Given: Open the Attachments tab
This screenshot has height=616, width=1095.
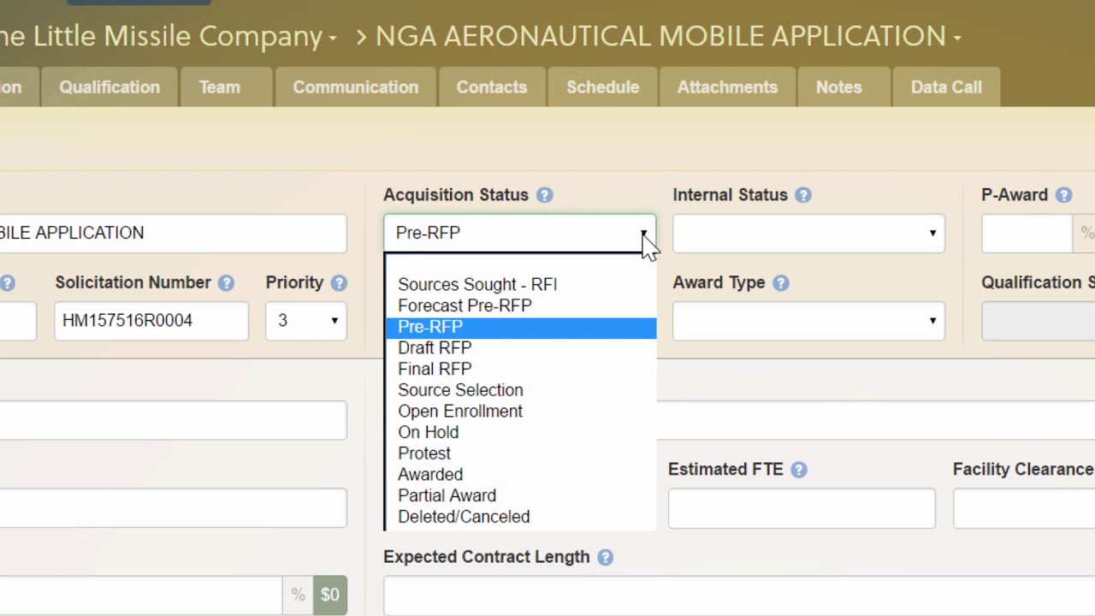Looking at the screenshot, I should point(727,87).
